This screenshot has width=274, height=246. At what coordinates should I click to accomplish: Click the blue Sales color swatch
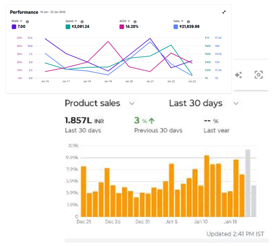175,27
